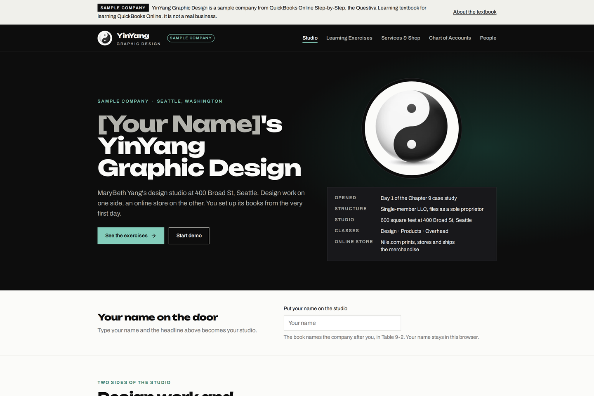Click the Sample Company · Seattle, Washington eyebrow

click(x=160, y=101)
